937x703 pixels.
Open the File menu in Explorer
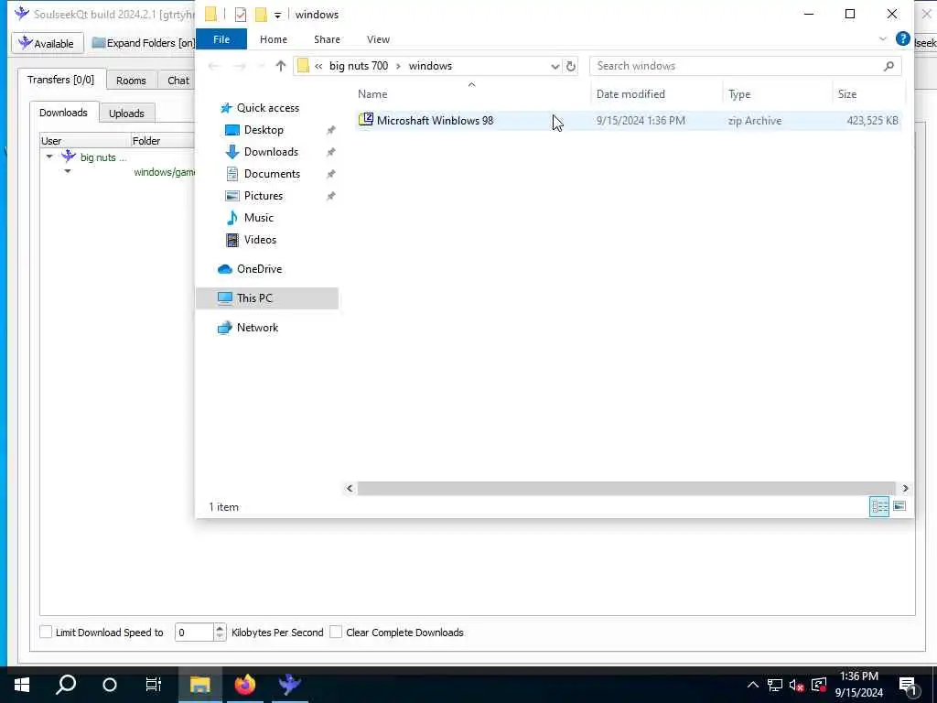pos(221,39)
